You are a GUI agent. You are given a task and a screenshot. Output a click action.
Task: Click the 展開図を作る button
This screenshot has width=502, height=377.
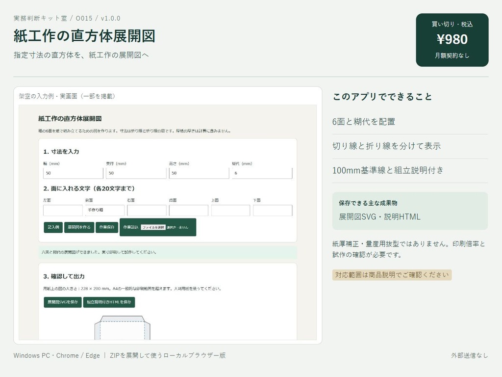[79, 227]
